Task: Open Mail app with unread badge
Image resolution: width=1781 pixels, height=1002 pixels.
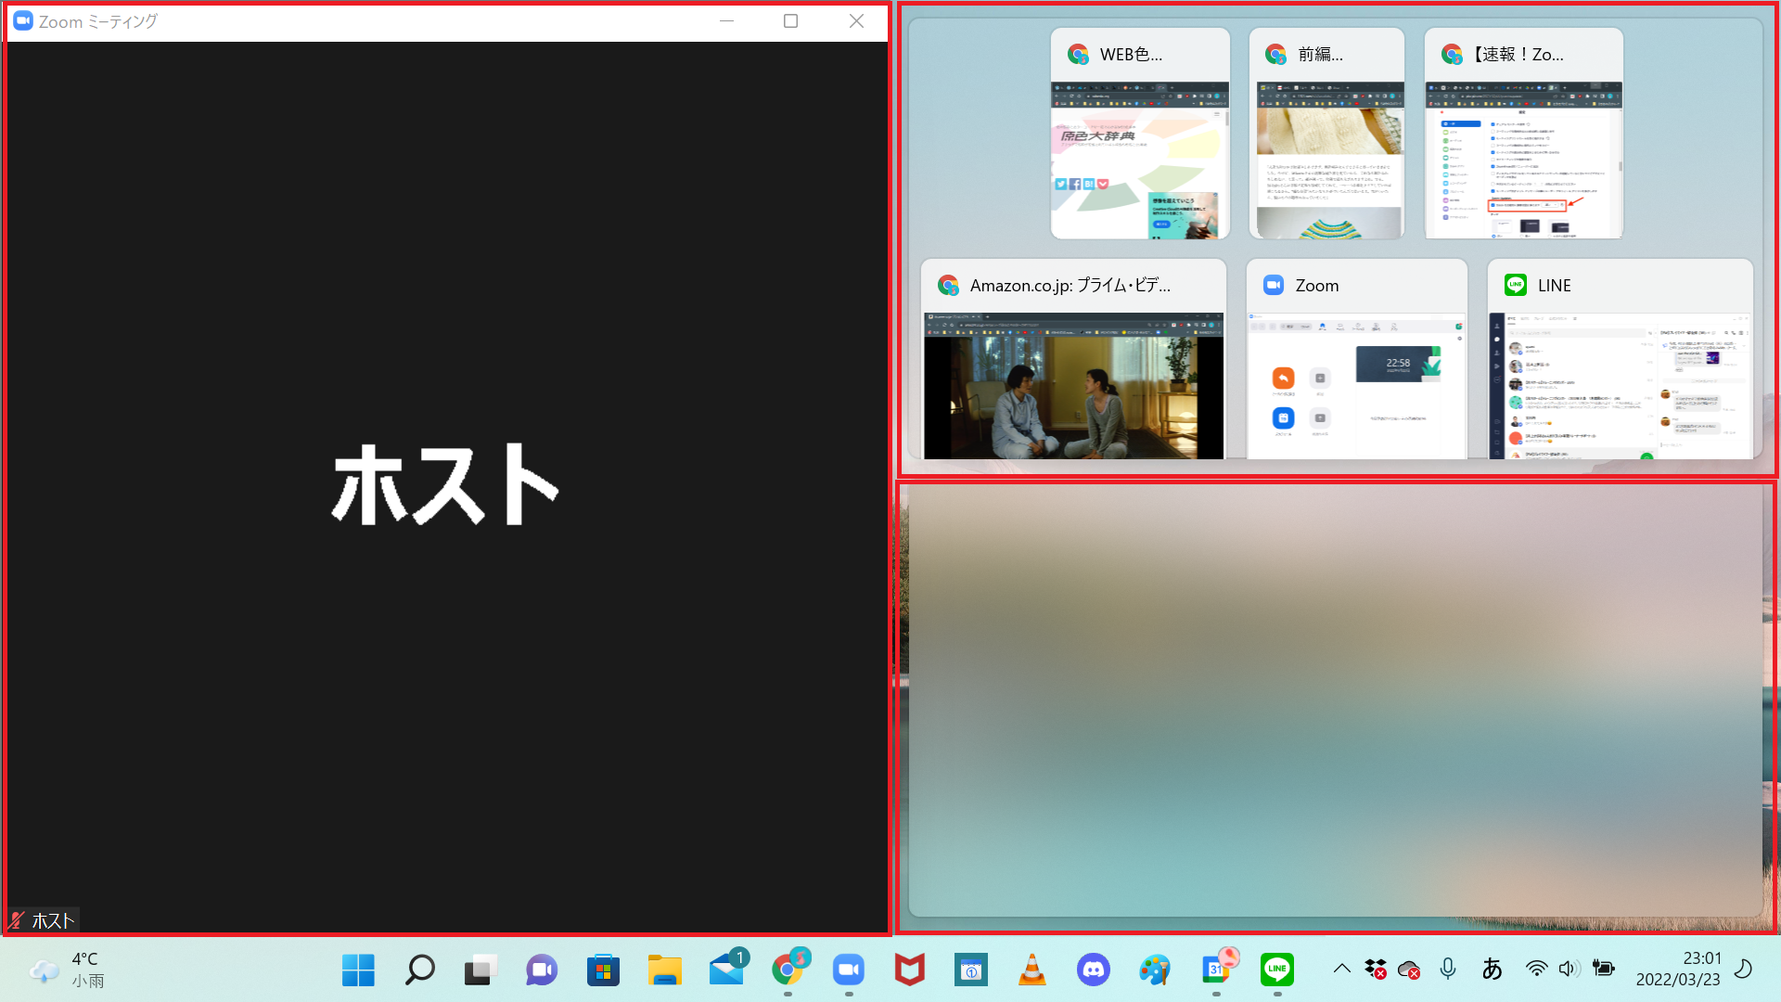Action: point(726,970)
